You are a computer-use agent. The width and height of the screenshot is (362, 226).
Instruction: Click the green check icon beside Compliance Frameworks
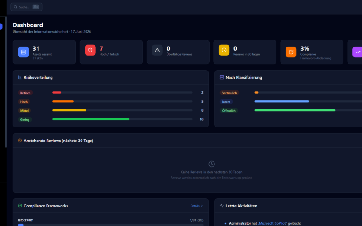(20, 206)
